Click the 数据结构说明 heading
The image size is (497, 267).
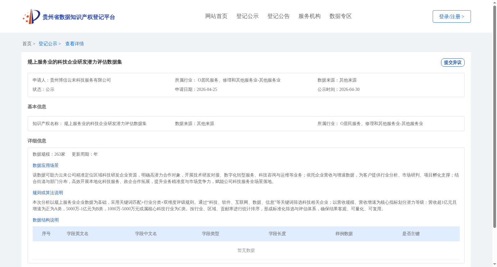pos(46,220)
